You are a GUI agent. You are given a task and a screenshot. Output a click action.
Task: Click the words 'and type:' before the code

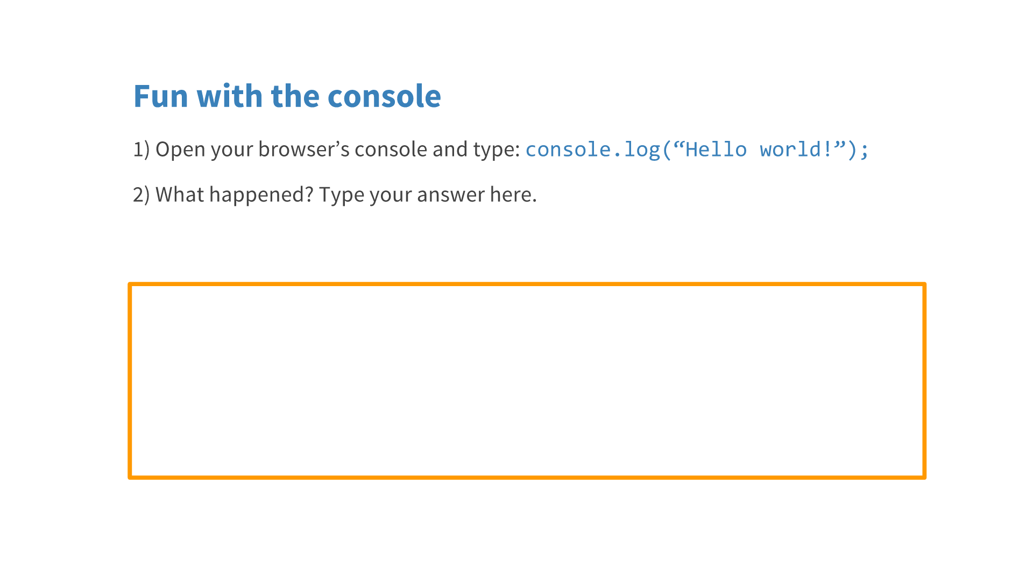coord(476,150)
